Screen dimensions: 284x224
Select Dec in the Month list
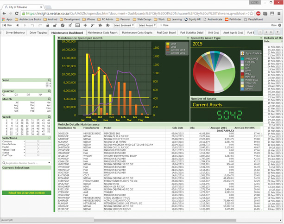tap(32, 105)
